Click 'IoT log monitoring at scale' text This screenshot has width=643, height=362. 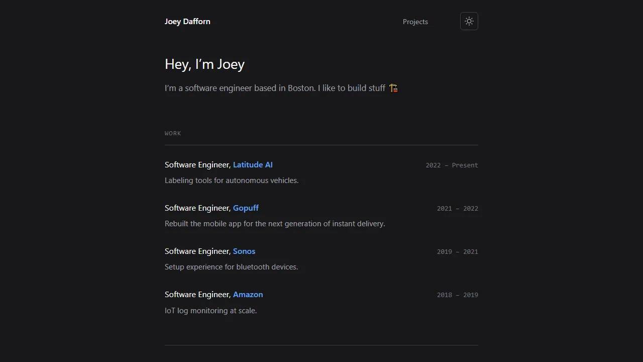pyautogui.click(x=210, y=310)
